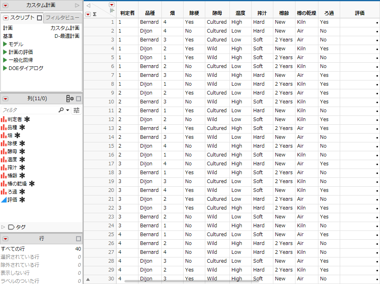
Task: Select the 除梗 column in the list
Action: click(12, 143)
